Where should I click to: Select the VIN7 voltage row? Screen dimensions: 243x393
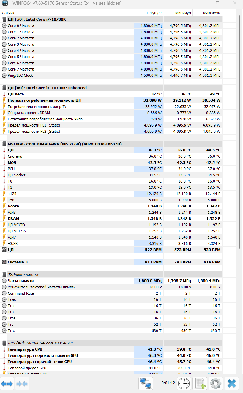pyautogui.click(x=111, y=237)
